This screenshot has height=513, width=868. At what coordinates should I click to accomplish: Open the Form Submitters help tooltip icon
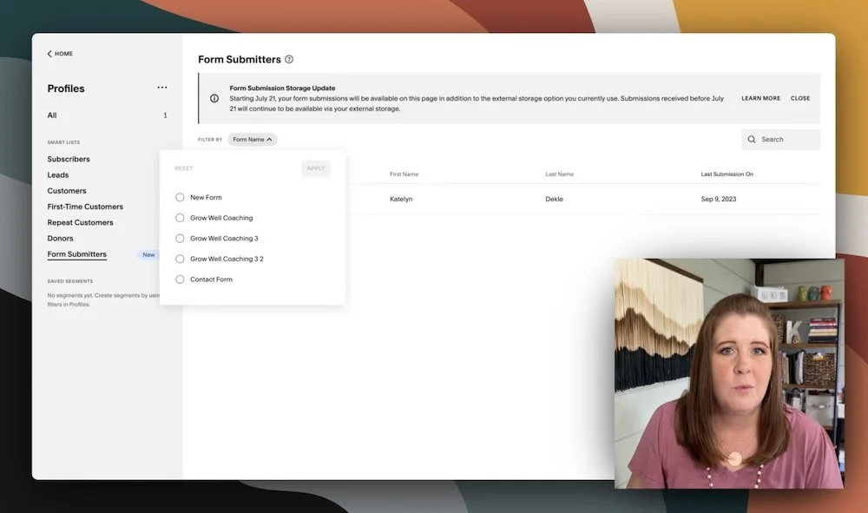pyautogui.click(x=289, y=59)
